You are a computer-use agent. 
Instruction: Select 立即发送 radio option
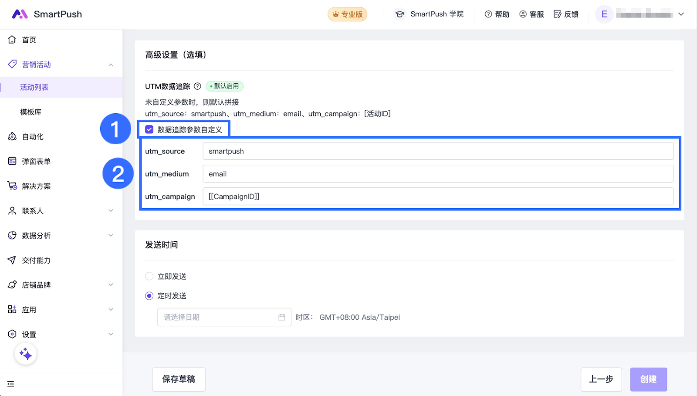coord(149,276)
